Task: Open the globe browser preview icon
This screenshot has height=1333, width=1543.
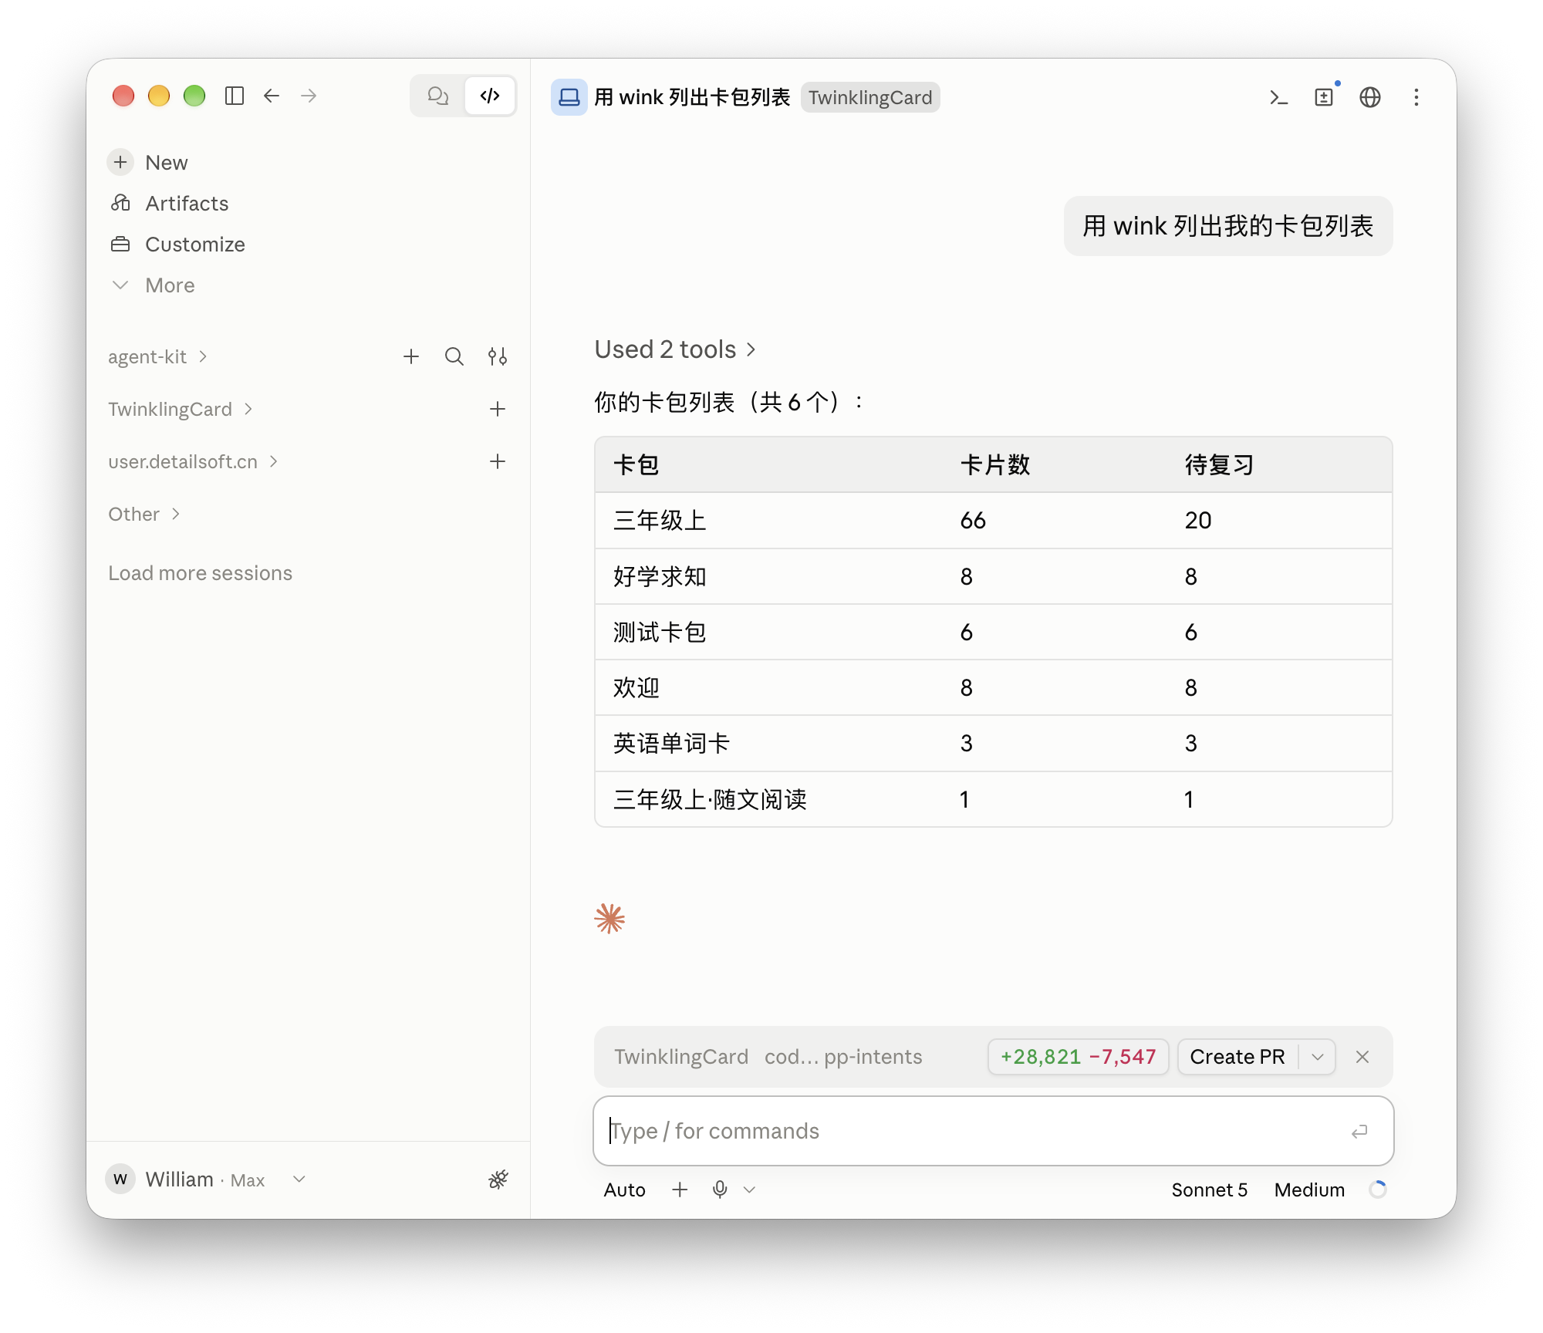Action: pyautogui.click(x=1370, y=97)
